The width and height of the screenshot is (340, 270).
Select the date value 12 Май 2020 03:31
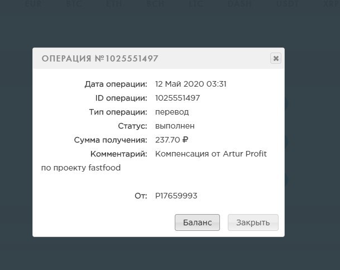pos(191,84)
